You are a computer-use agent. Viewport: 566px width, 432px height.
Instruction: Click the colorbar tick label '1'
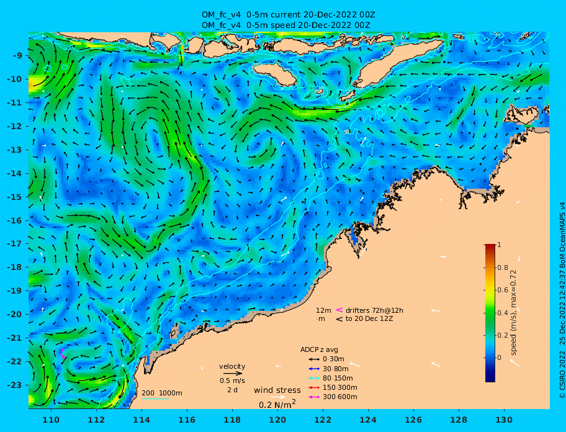click(x=499, y=245)
